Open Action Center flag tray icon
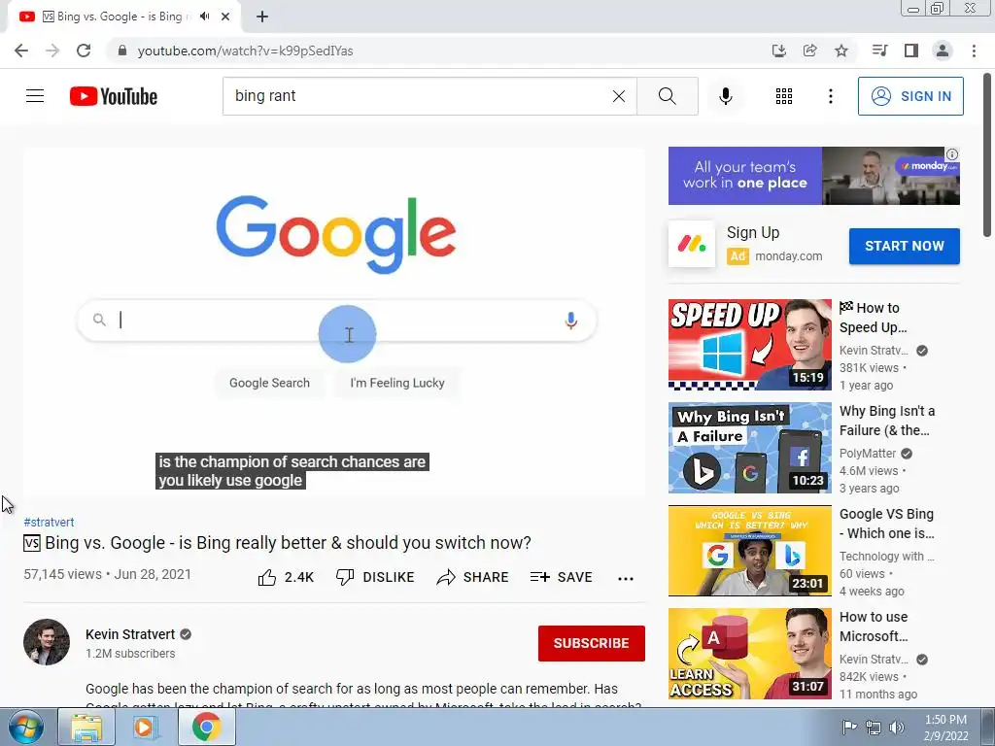The width and height of the screenshot is (995, 746). (849, 727)
